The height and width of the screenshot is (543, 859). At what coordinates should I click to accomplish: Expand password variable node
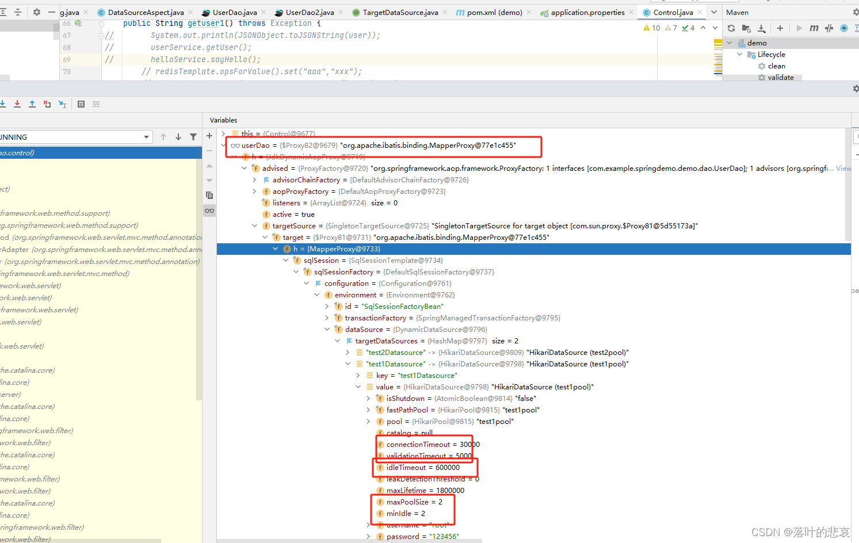(368, 536)
